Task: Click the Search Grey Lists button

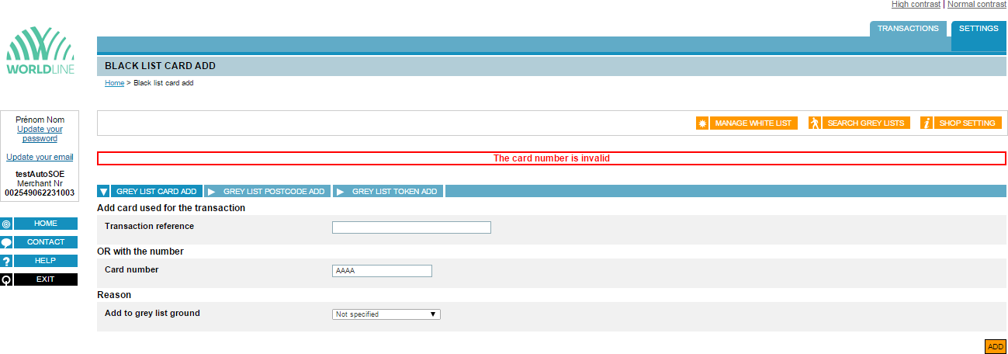Action: pos(866,123)
